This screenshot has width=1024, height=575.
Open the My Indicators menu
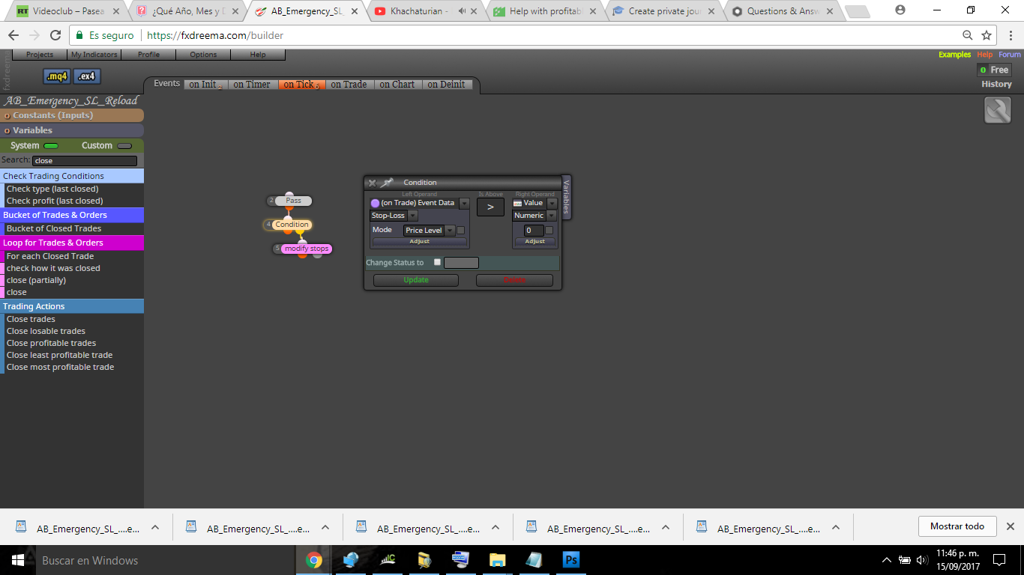pyautogui.click(x=94, y=55)
